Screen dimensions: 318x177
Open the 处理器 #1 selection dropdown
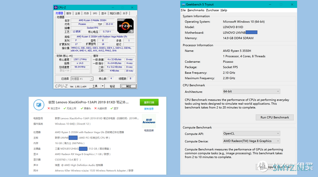click(82, 79)
